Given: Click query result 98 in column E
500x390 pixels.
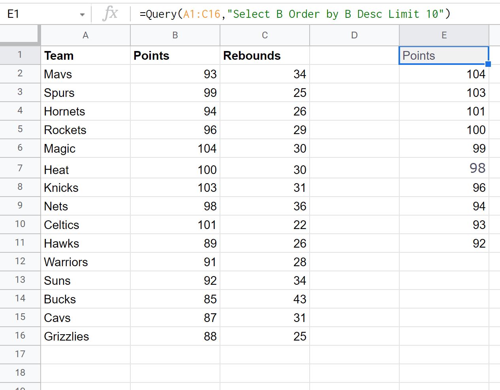Looking at the screenshot, I should point(444,168).
